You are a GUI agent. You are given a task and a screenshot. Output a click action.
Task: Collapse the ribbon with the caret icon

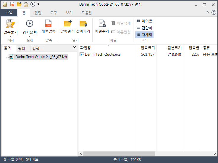click(x=207, y=12)
